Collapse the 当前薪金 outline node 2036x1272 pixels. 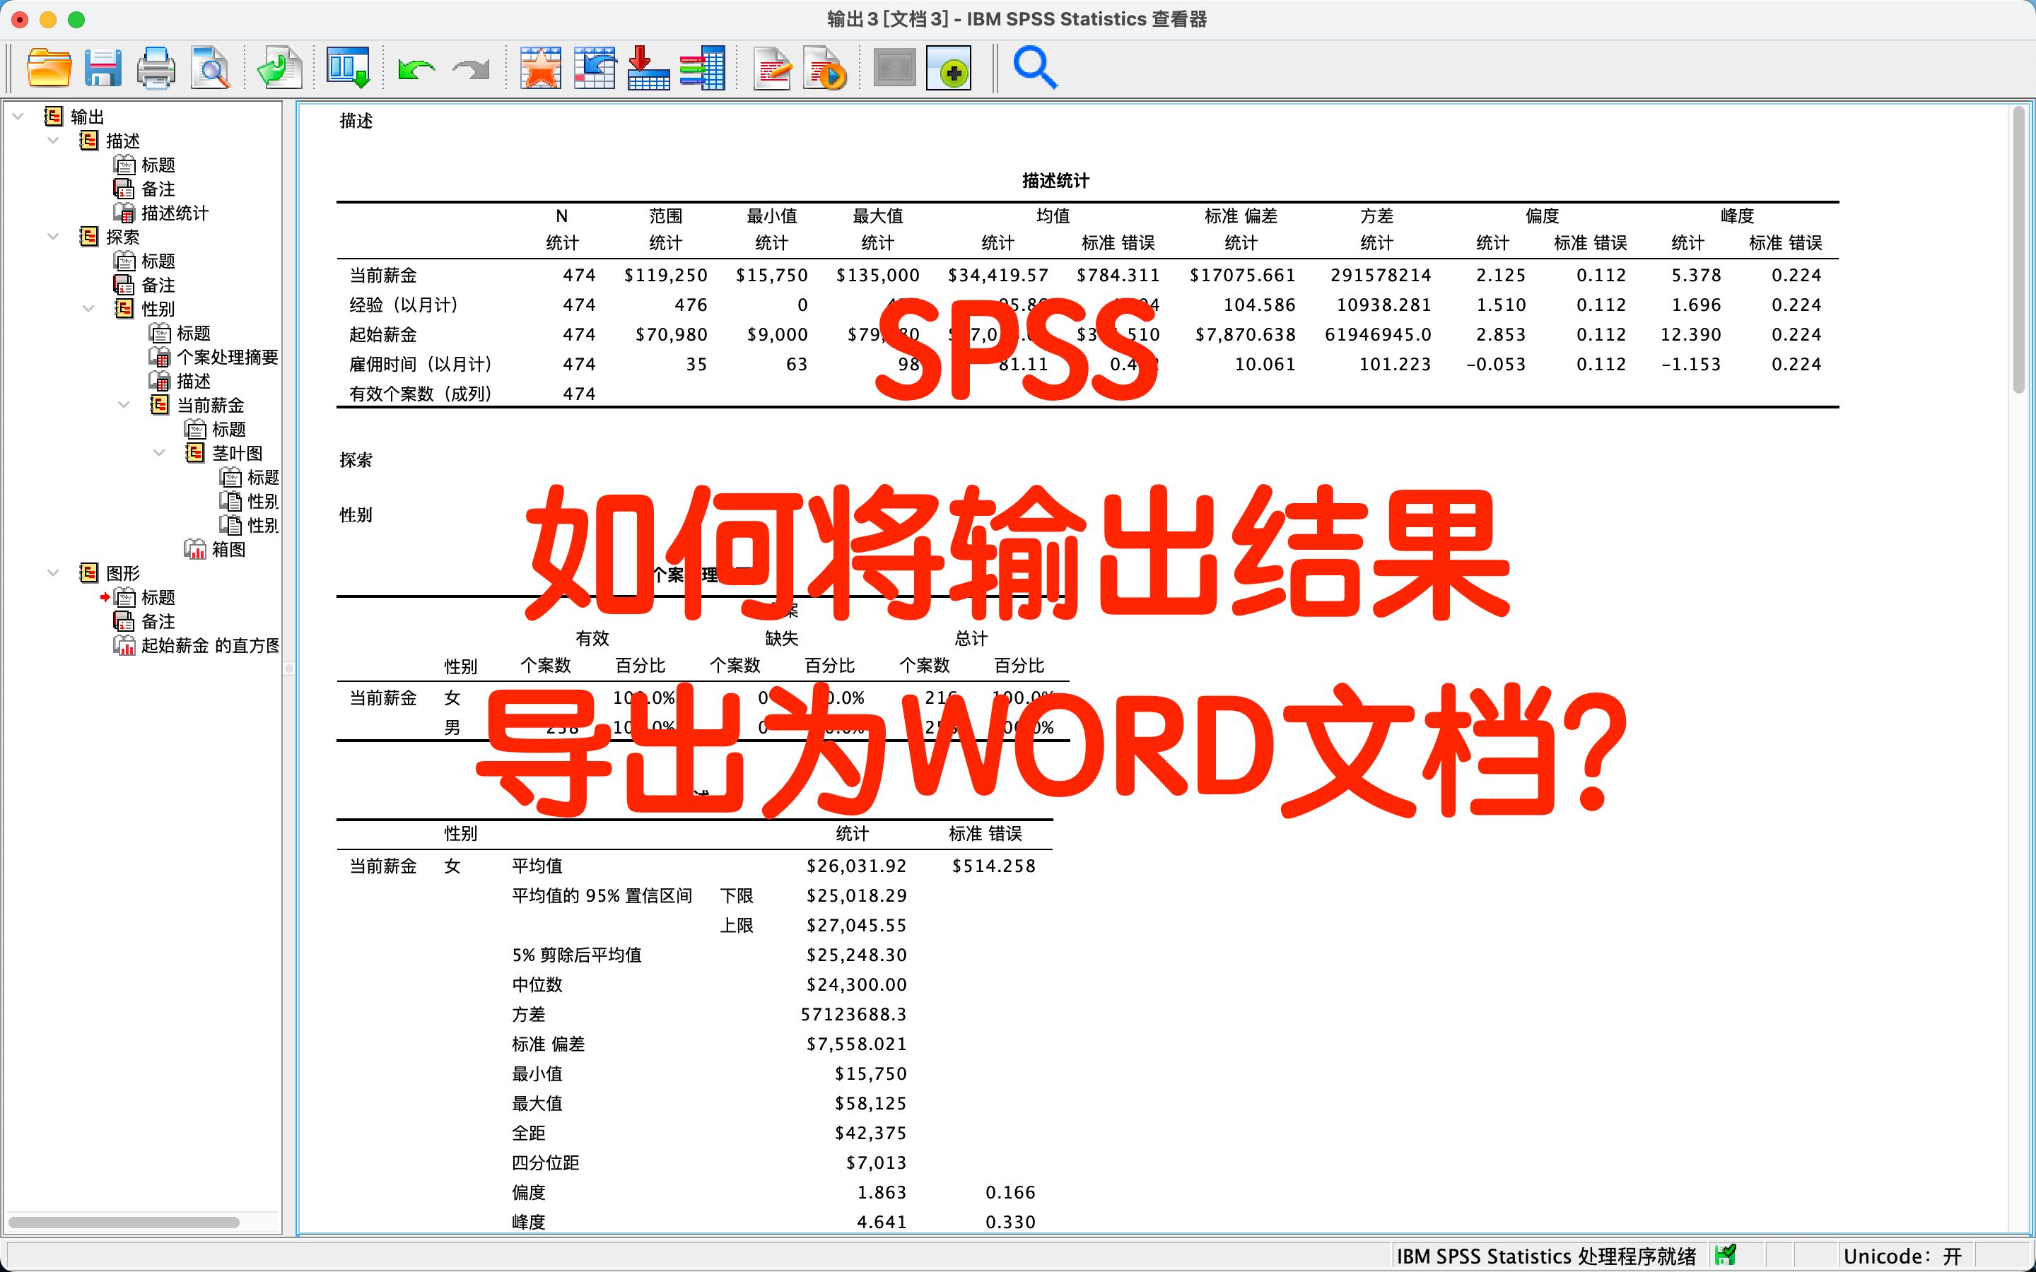coord(124,405)
